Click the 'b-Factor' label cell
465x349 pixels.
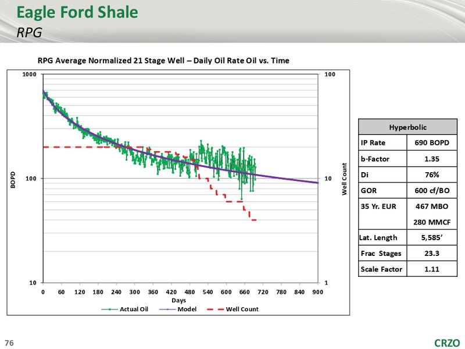[382, 159]
